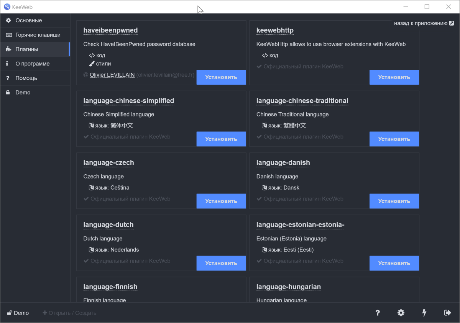Image resolution: width=460 pixels, height=323 pixels.
Task: Click language icon beside Nederlands
Action: tap(92, 249)
